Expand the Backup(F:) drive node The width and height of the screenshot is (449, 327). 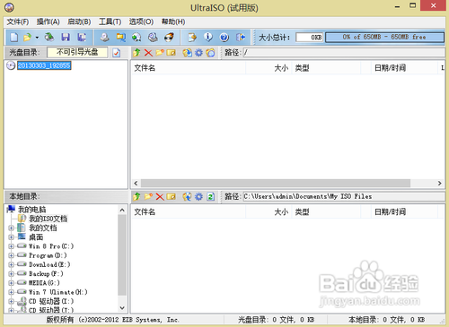click(x=11, y=274)
